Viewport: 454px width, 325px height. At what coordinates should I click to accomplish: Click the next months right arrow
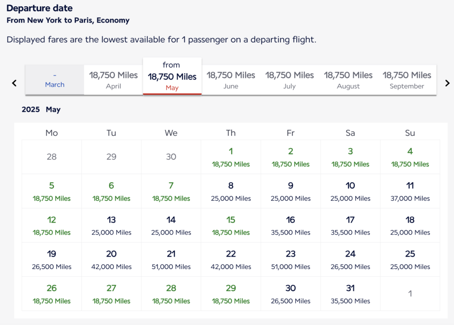coord(447,83)
